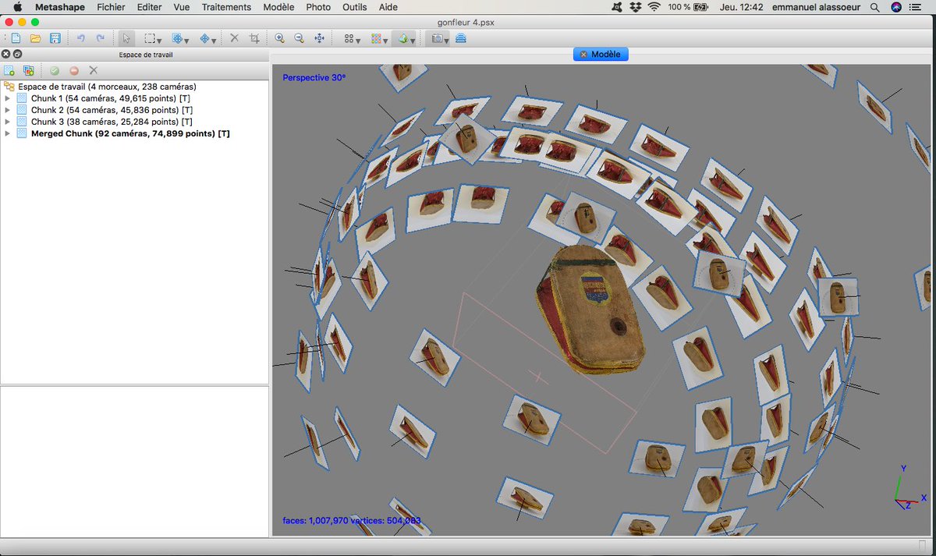Select the Espace de travail root node
936x556 pixels.
coord(107,87)
